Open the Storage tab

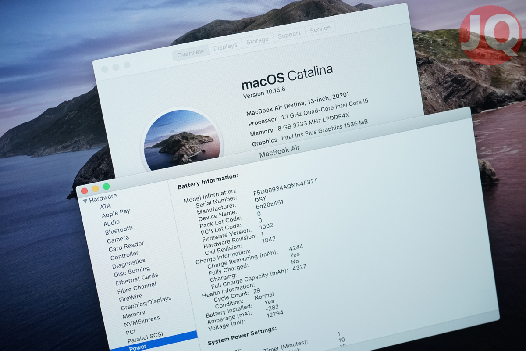tap(257, 40)
